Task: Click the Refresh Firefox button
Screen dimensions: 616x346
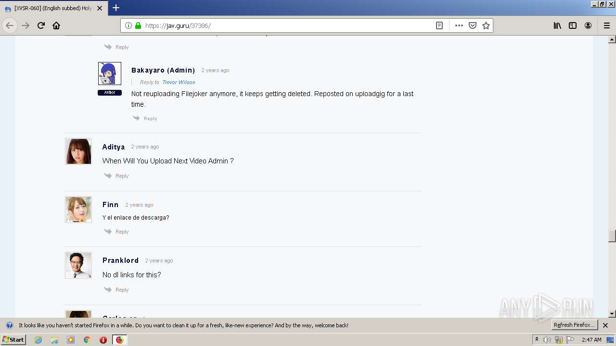Action: (574, 325)
